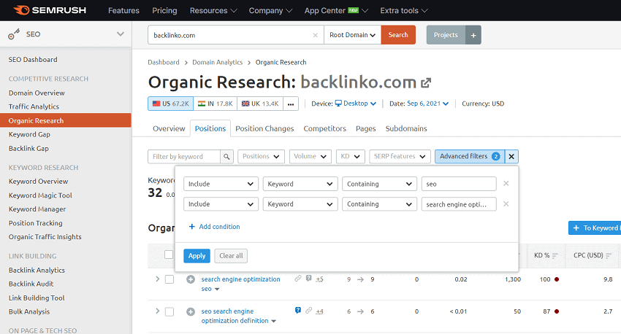Go to Domain Analytics breadcrumb
Image resolution: width=621 pixels, height=334 pixels.
coord(218,63)
